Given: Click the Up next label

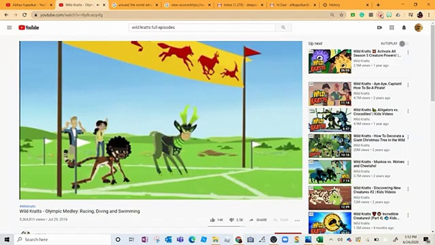Looking at the screenshot, I should [315, 44].
